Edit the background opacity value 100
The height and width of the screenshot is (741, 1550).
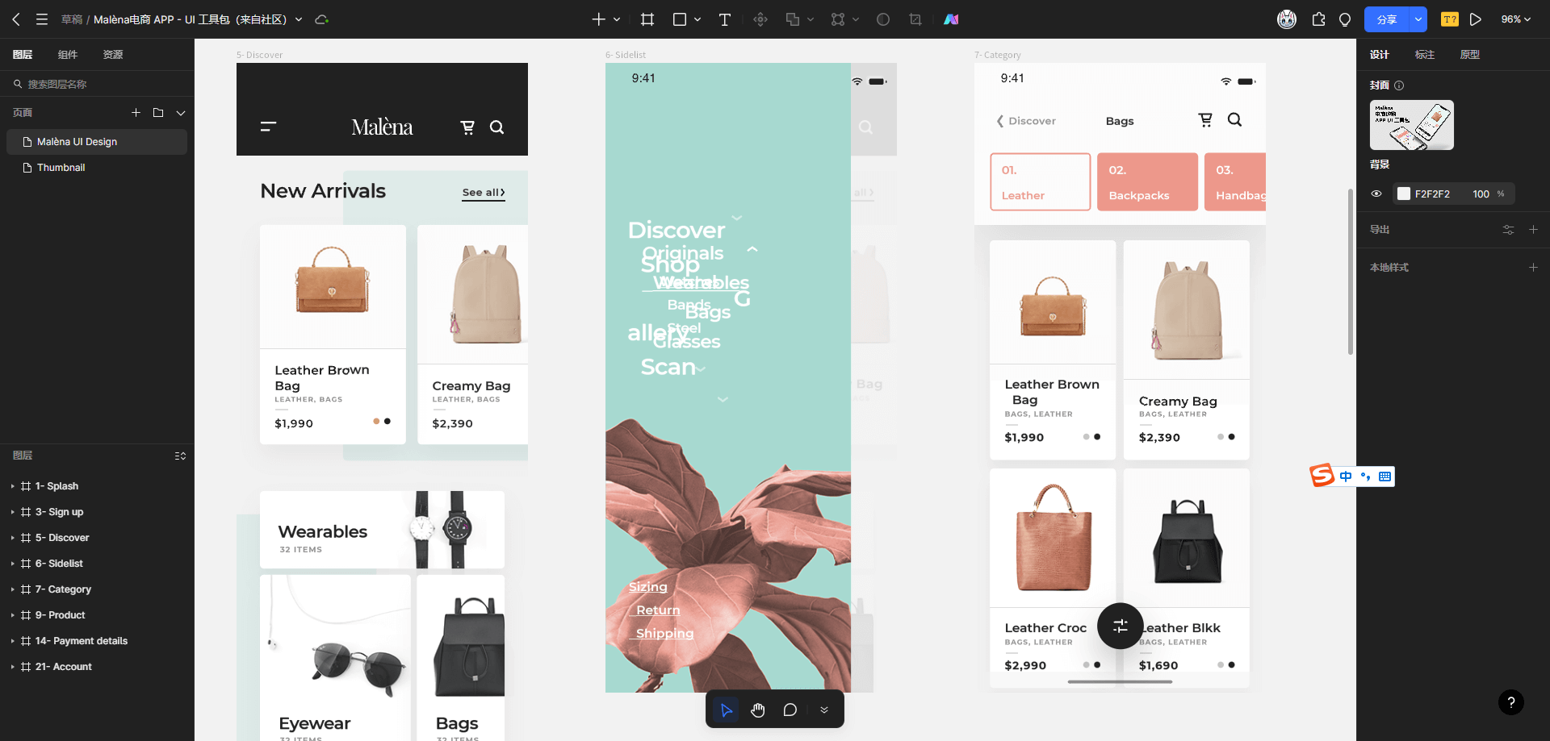point(1481,194)
